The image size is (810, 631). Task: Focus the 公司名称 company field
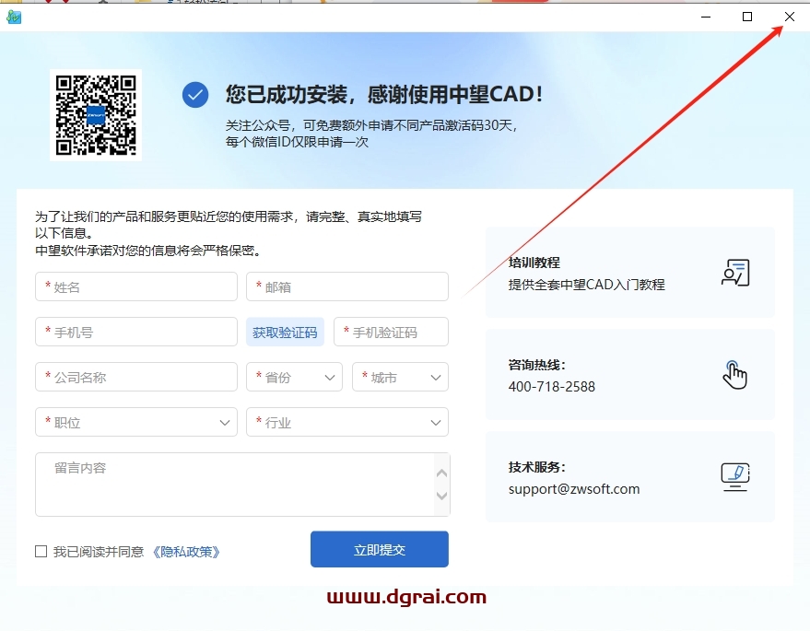[x=136, y=377]
